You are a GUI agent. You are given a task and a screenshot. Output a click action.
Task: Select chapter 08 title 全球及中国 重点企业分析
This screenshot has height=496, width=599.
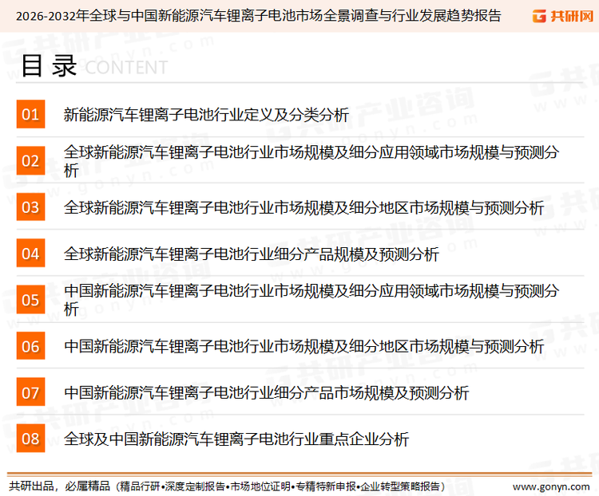[x=236, y=439]
